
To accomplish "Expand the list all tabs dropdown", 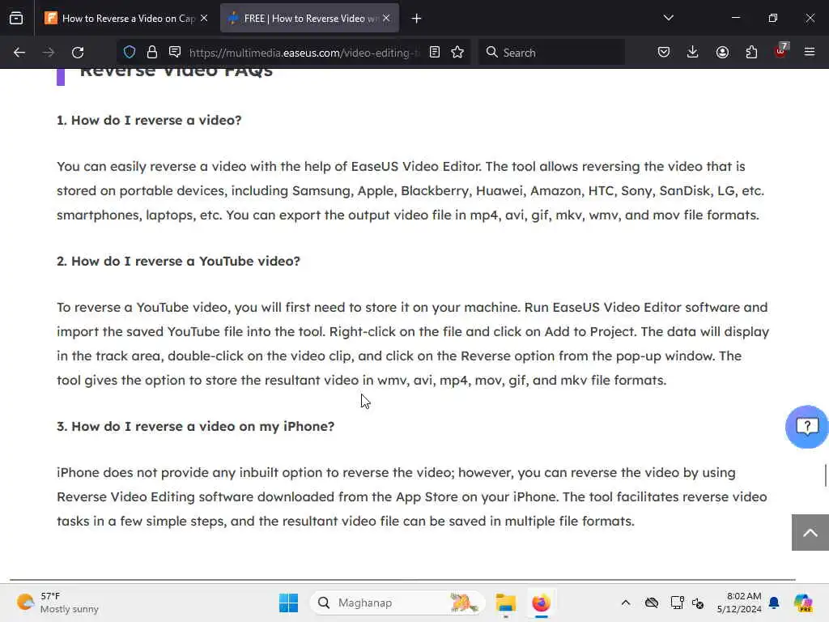I will pyautogui.click(x=668, y=18).
